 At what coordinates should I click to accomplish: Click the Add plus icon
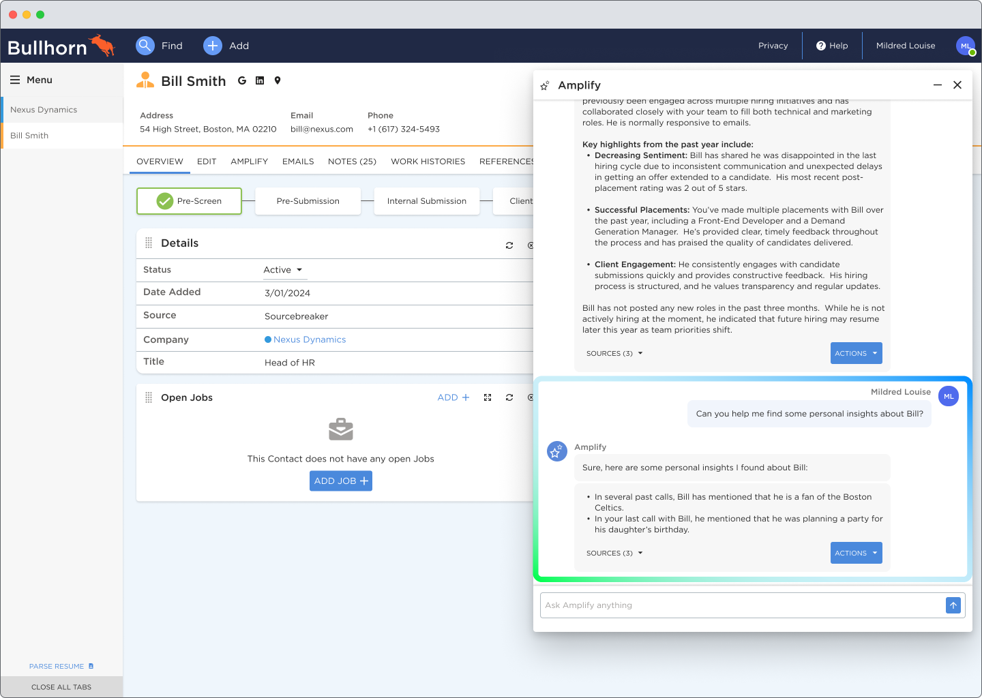pos(213,46)
